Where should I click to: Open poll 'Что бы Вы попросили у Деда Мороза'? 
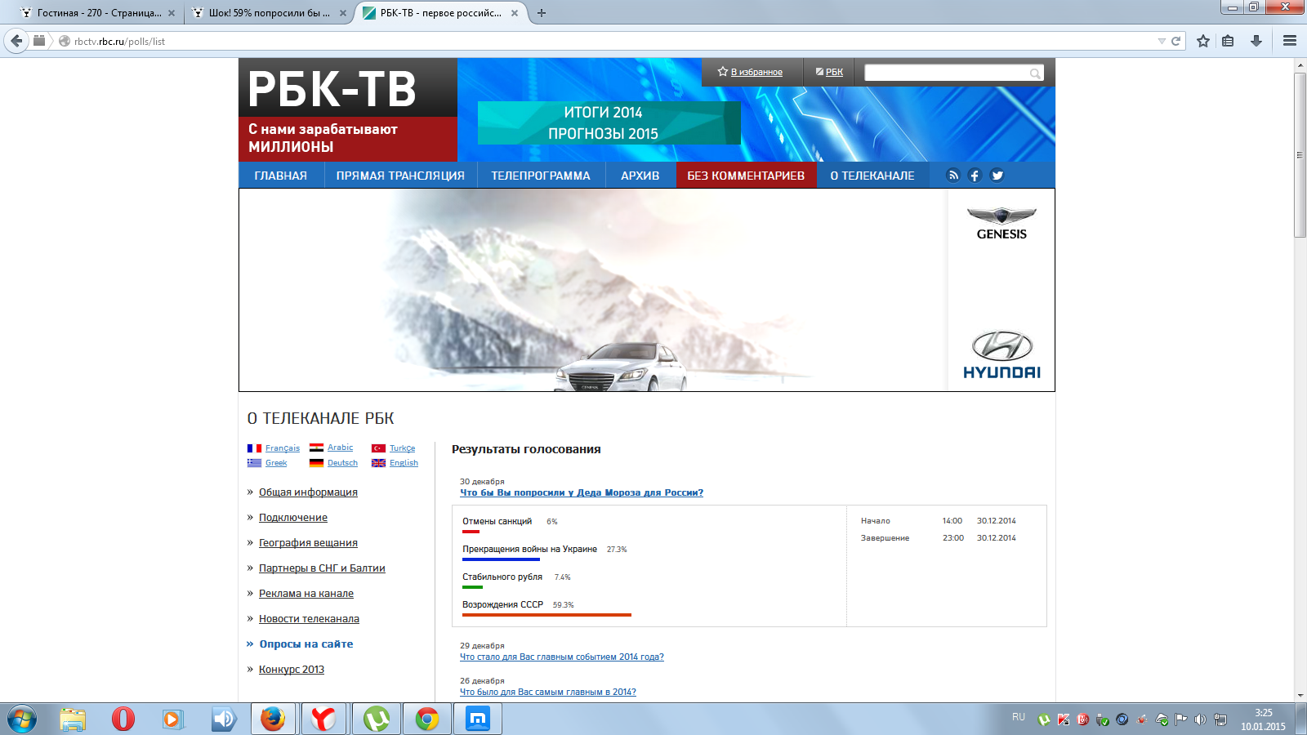(582, 492)
